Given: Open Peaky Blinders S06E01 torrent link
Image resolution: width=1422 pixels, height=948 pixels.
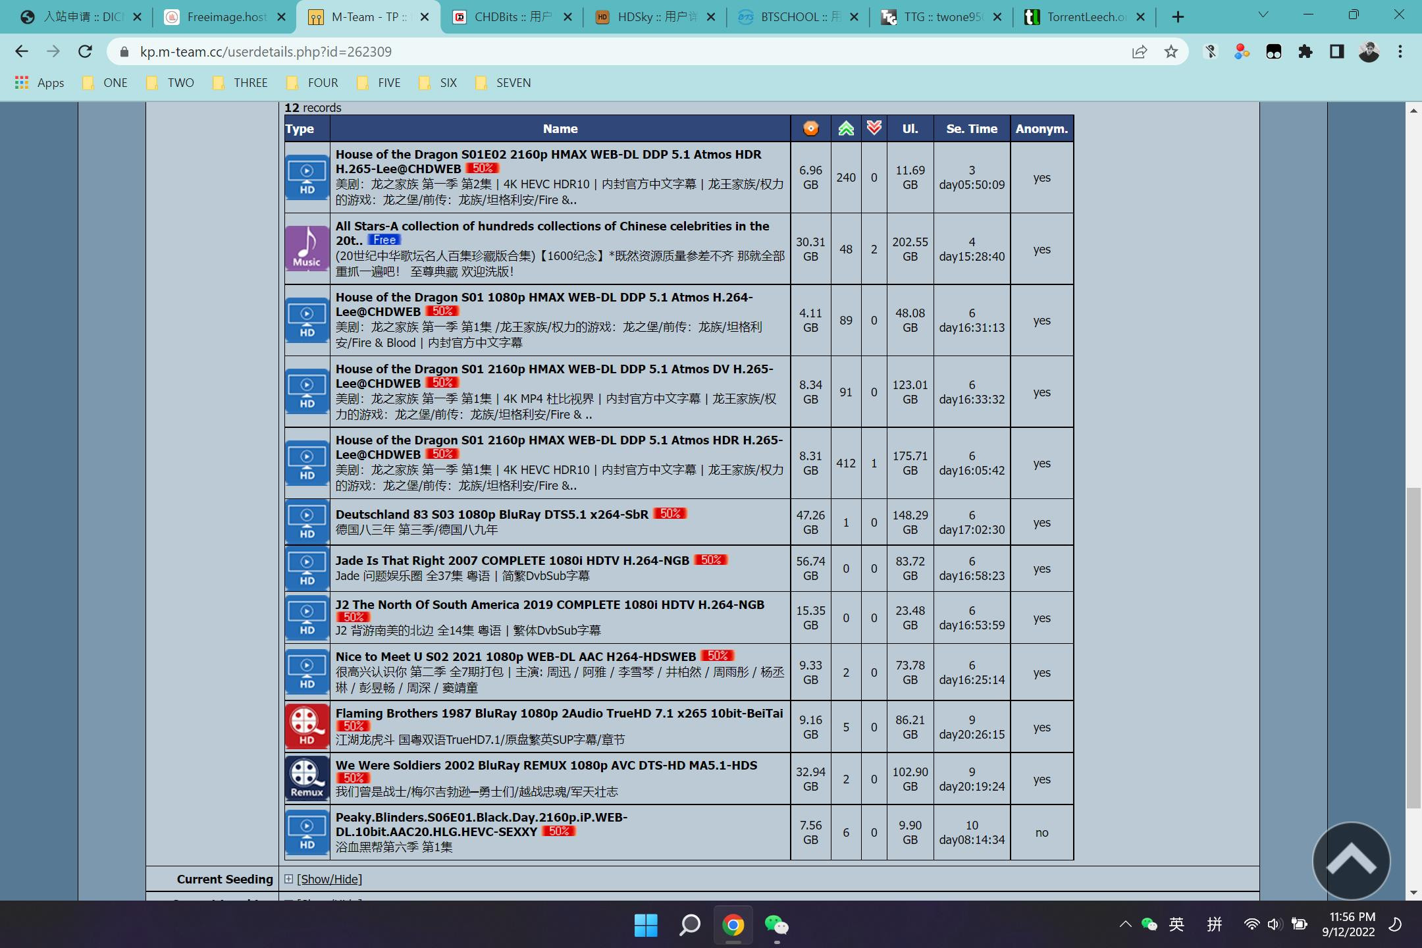Looking at the screenshot, I should (481, 818).
